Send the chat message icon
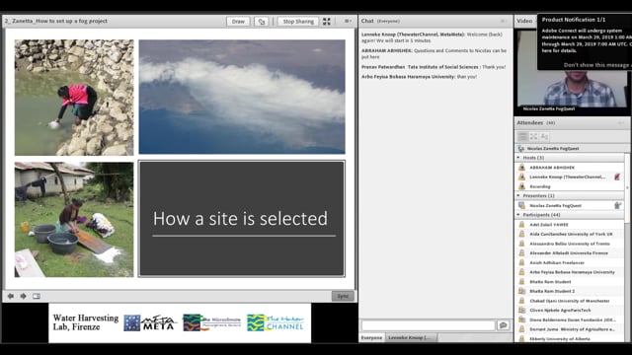The width and height of the screenshot is (632, 355). click(503, 325)
